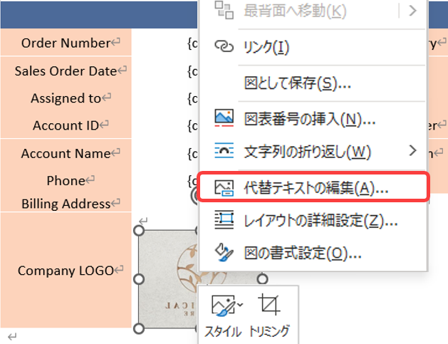Expand the 文字列の折り返し submenu arrow
Image resolution: width=448 pixels, height=344 pixels.
click(412, 150)
